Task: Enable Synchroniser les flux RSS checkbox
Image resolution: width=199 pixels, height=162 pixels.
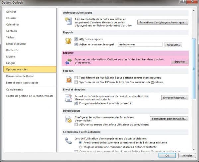Action: pyautogui.click(x=76, y=82)
